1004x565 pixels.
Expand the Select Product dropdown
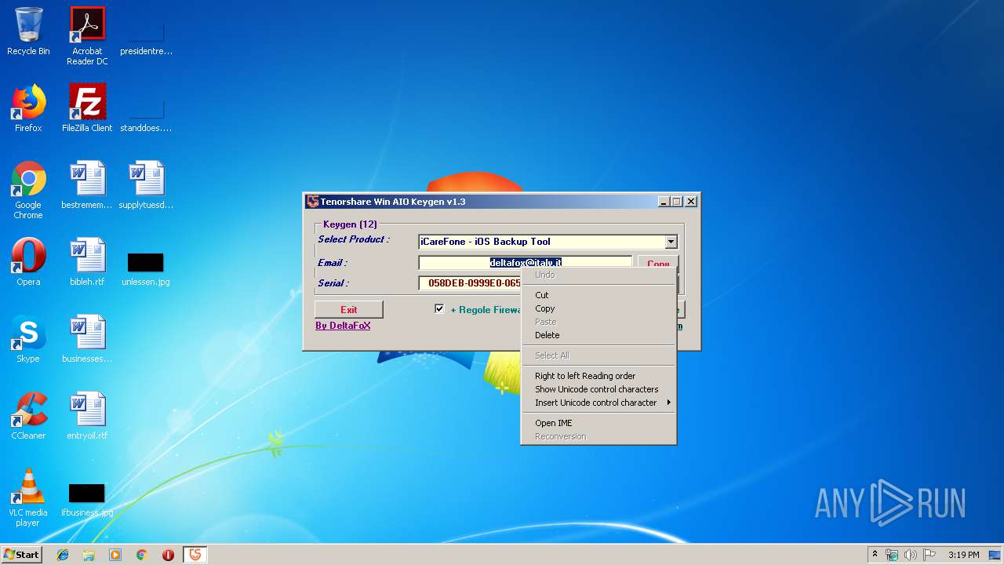(671, 242)
